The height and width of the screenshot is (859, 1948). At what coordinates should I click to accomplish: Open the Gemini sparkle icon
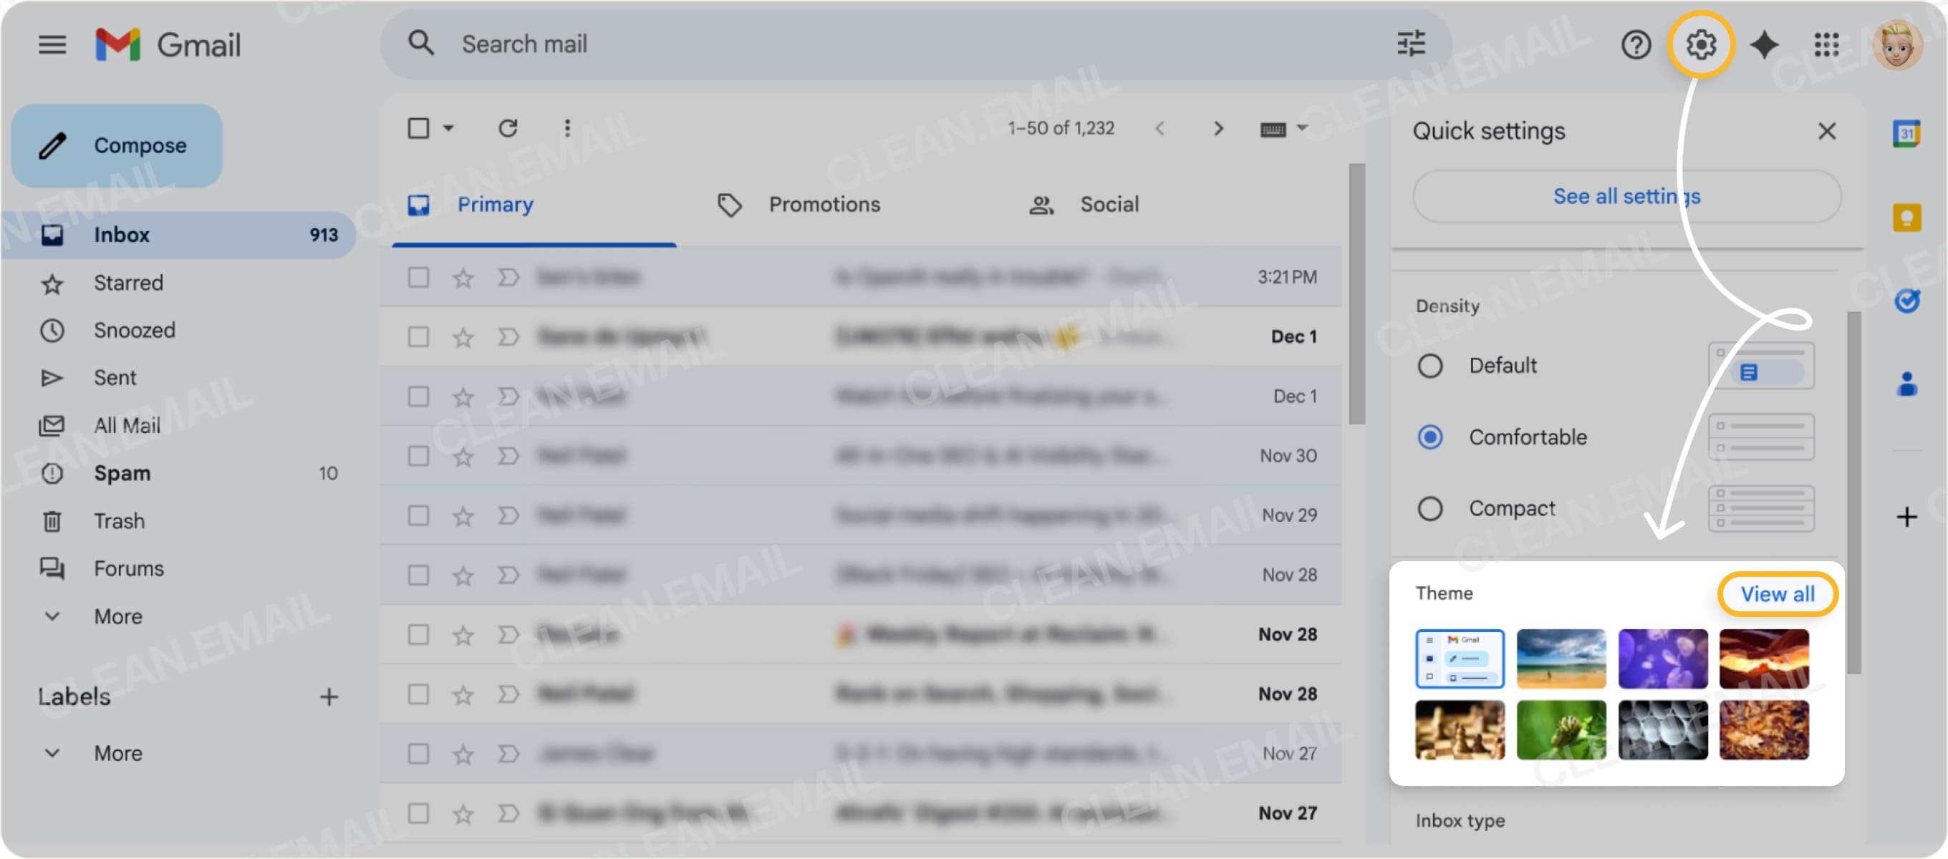(1763, 44)
